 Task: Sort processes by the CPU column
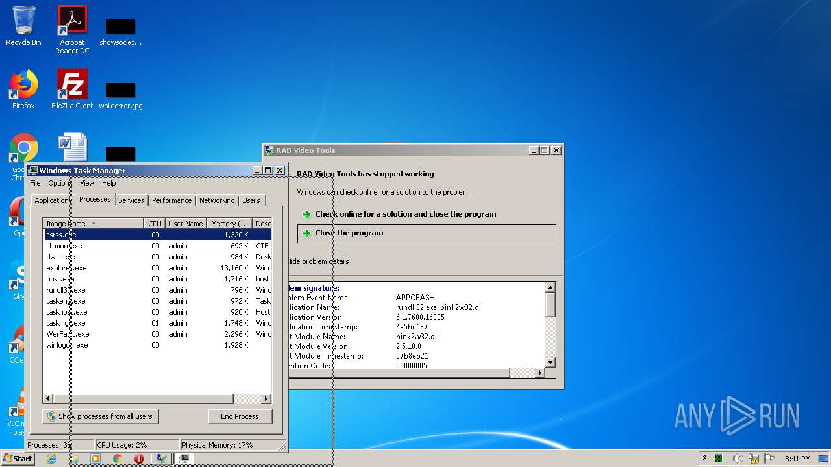pyautogui.click(x=155, y=224)
